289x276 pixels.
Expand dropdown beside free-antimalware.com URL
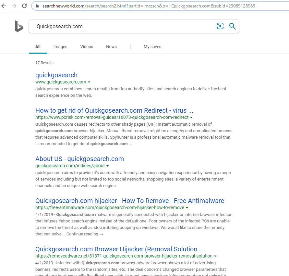(187, 208)
